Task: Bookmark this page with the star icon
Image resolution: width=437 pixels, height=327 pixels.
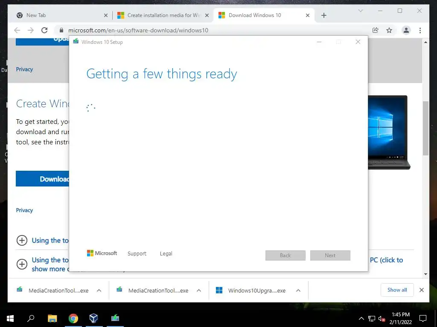Action: [x=389, y=30]
